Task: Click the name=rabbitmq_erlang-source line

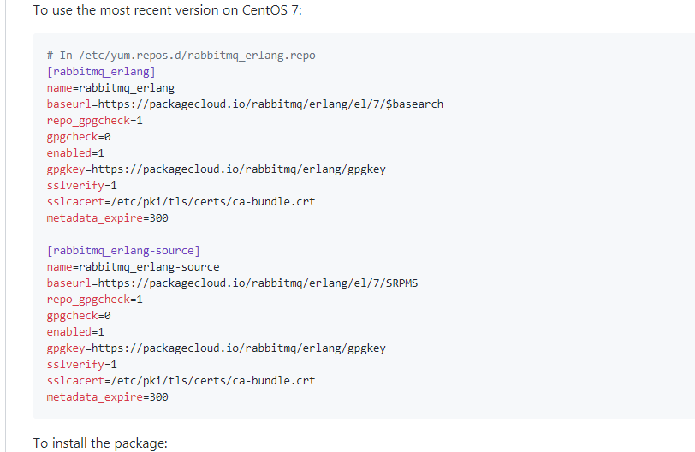Action: [x=133, y=267]
